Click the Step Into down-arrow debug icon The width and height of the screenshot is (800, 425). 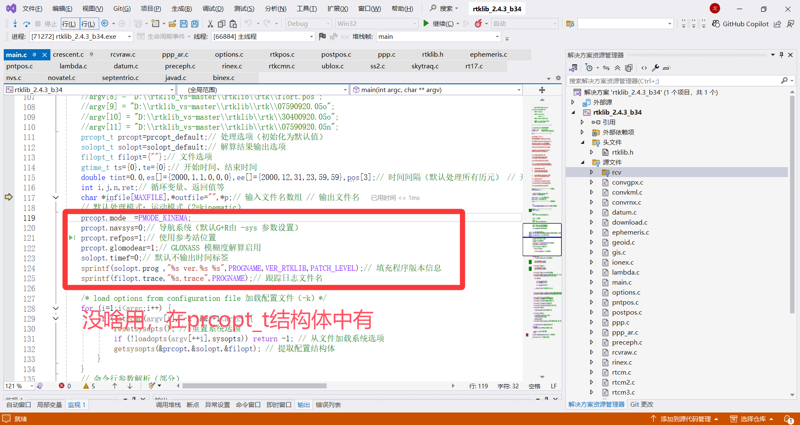(x=15, y=24)
